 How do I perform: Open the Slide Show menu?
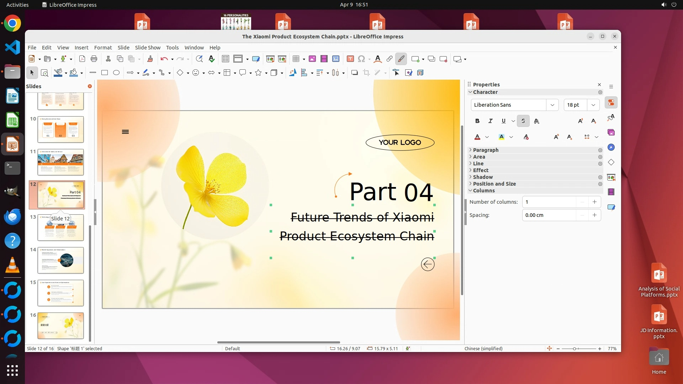point(148,48)
